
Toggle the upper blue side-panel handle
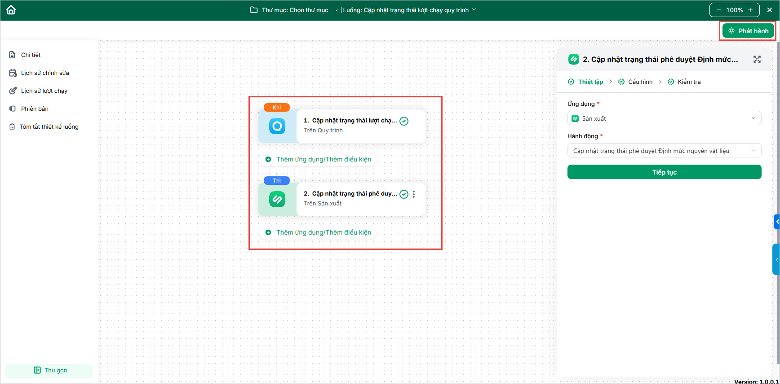(777, 222)
